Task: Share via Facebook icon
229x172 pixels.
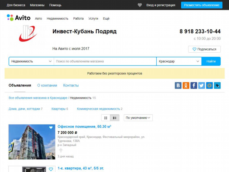Action: click(194, 85)
